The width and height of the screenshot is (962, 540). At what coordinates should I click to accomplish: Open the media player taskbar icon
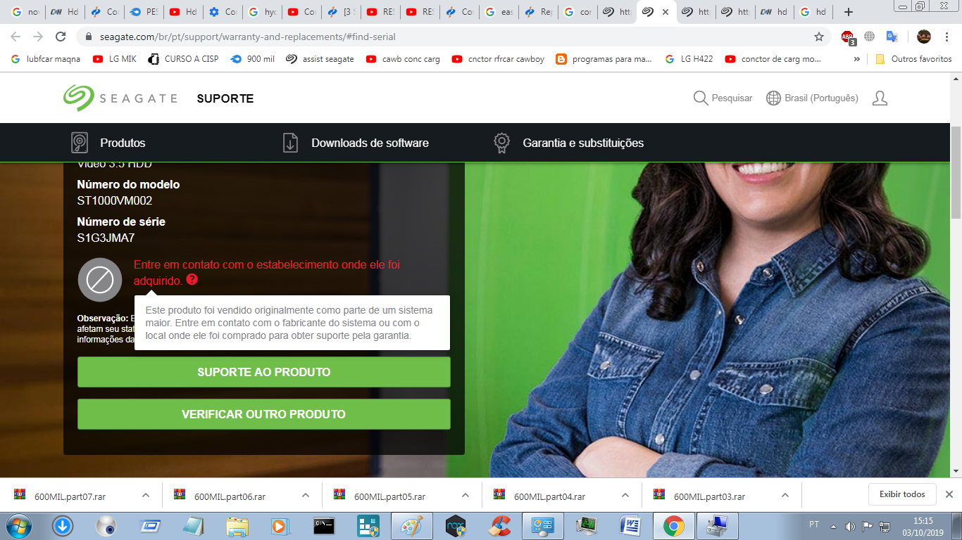point(280,526)
